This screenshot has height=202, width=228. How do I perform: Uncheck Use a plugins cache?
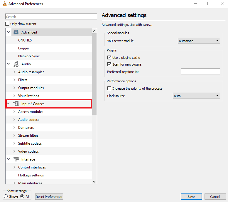[x=109, y=58]
